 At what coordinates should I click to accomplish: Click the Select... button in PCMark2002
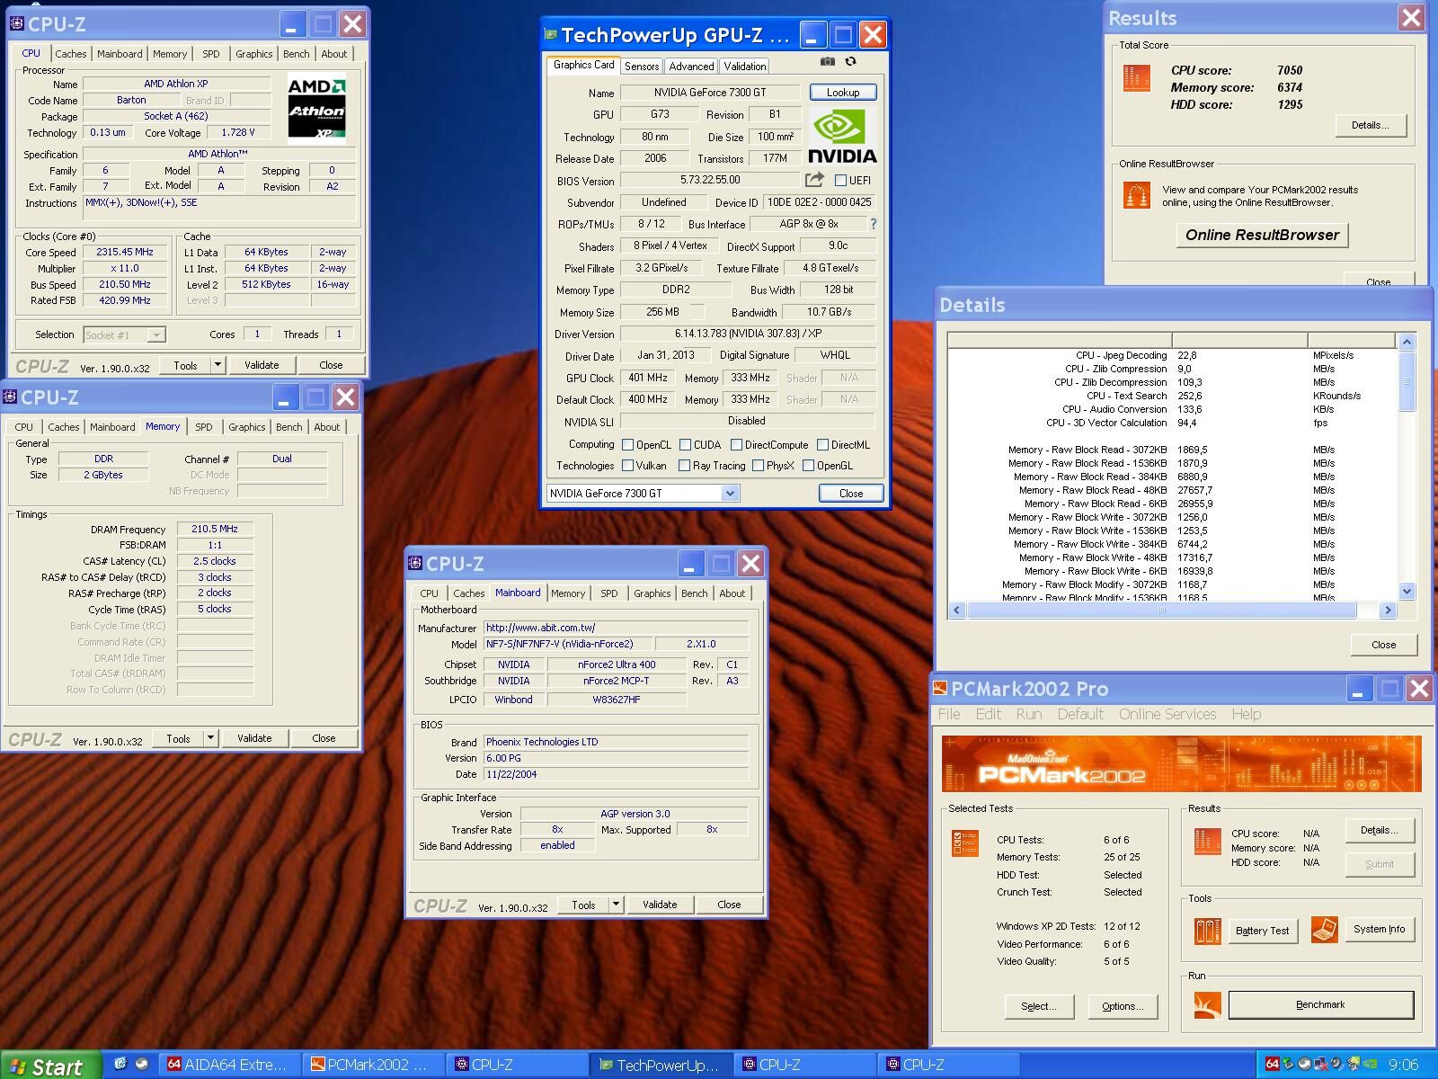(1038, 1006)
